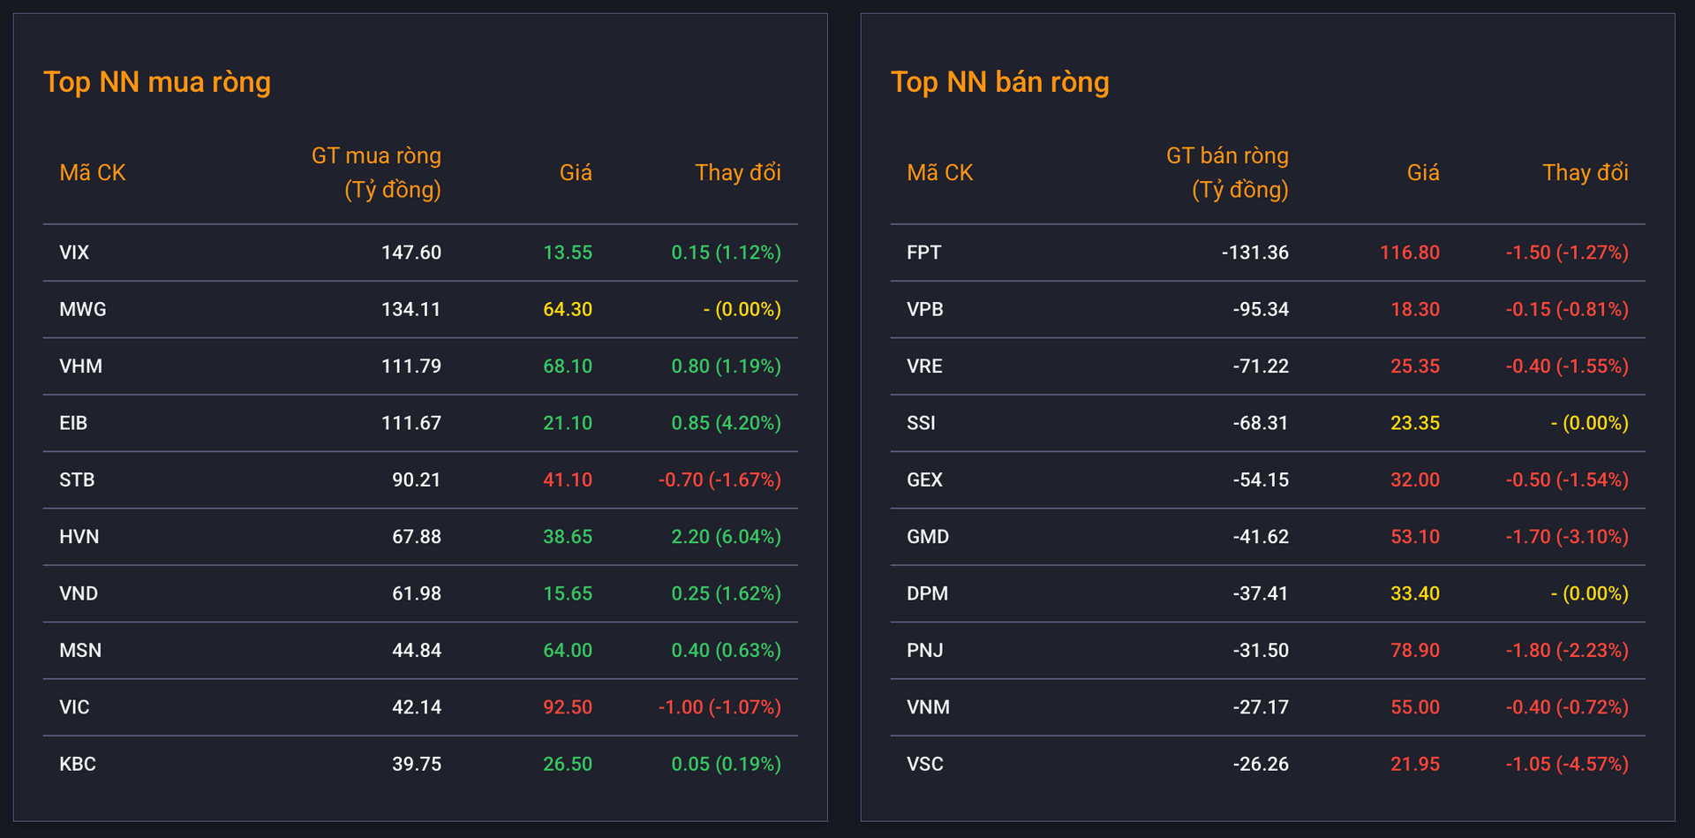This screenshot has height=838, width=1695.
Task: Click the 'Top NN bán ròng' heading
Action: pos(999,82)
